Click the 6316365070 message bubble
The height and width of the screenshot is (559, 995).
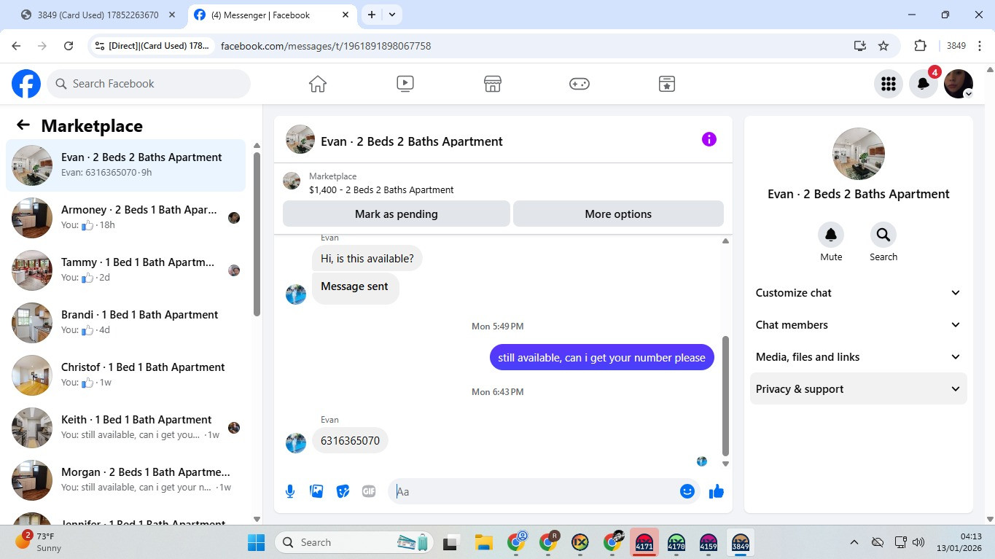tap(350, 441)
